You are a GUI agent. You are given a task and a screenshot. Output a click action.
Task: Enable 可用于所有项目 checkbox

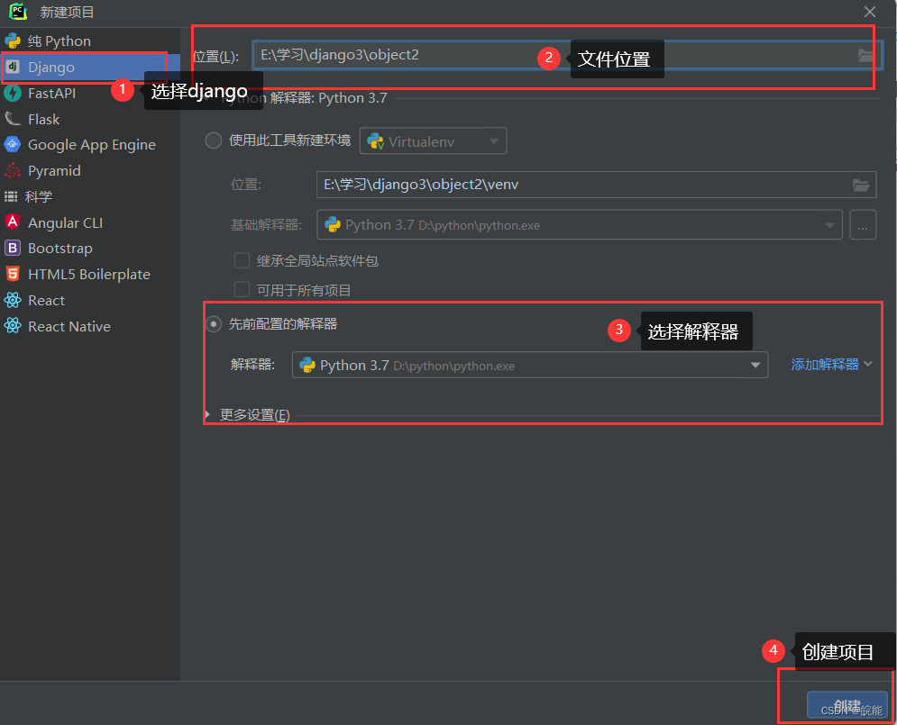[242, 290]
